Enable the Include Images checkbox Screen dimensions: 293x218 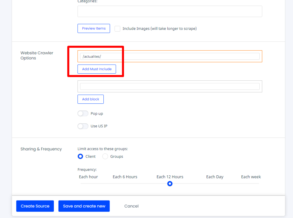(117, 29)
